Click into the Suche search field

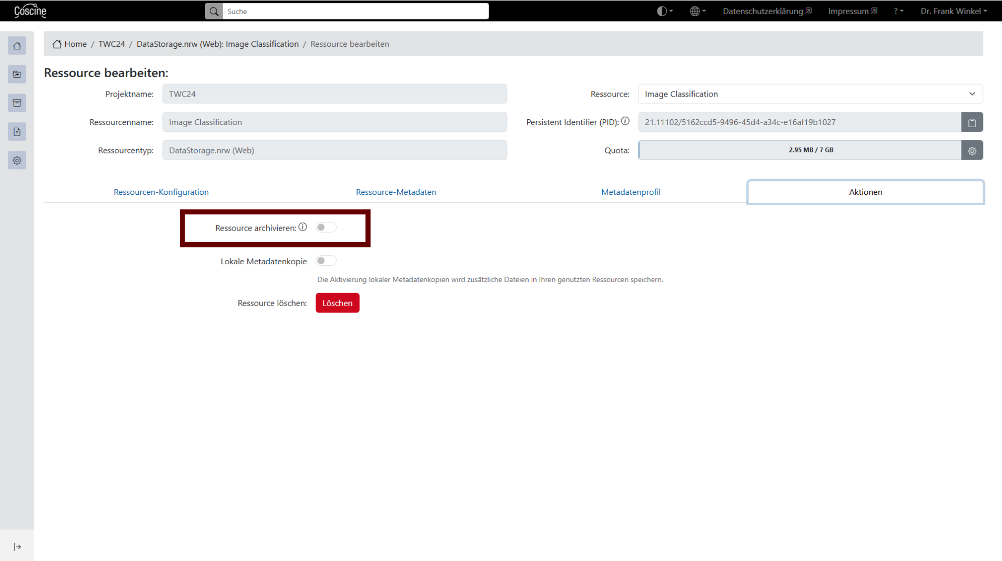pos(356,11)
